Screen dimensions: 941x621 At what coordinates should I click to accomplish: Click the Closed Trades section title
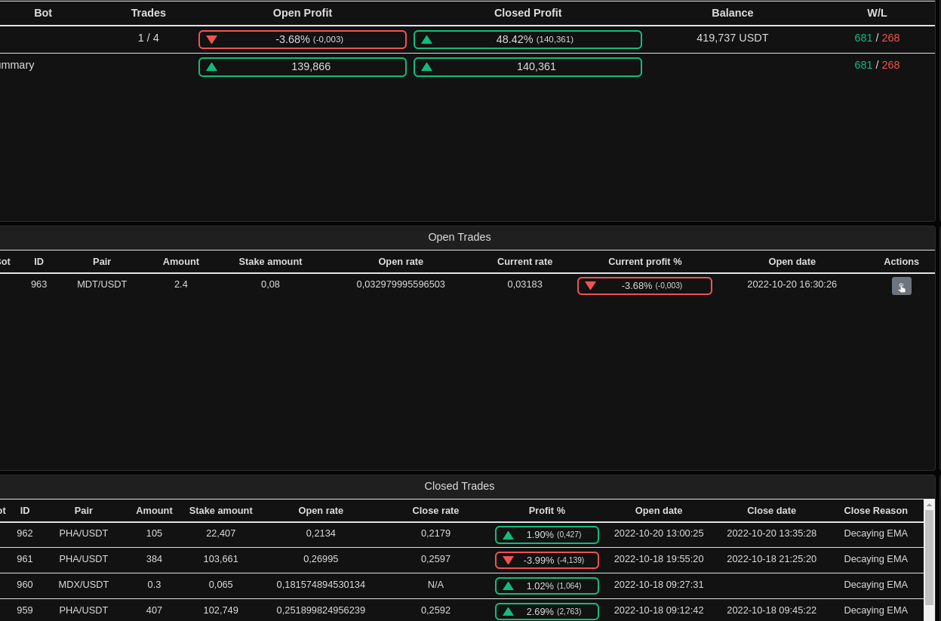click(460, 486)
